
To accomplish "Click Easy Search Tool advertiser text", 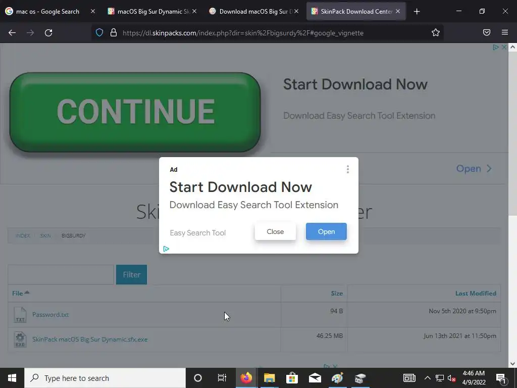I will 197,233.
